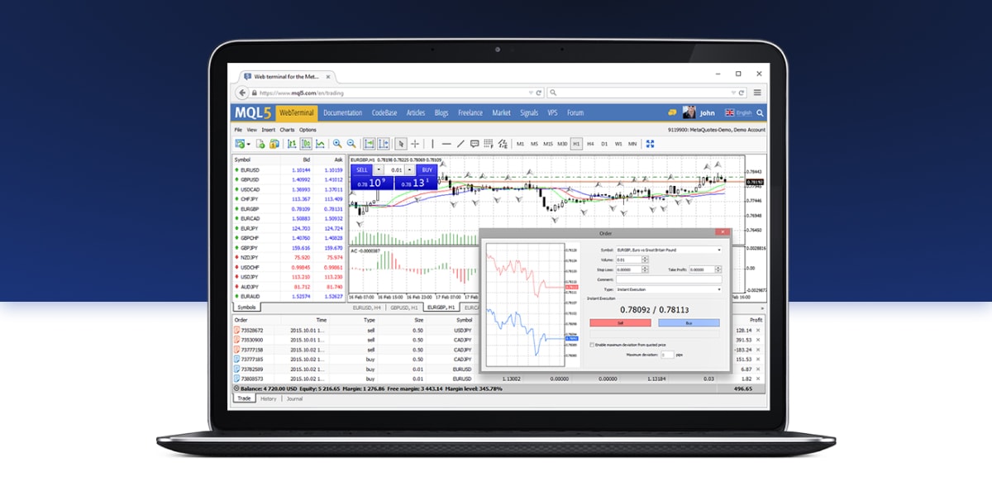
Task: Increase Take Profit using its stepper arrow
Action: point(717,268)
